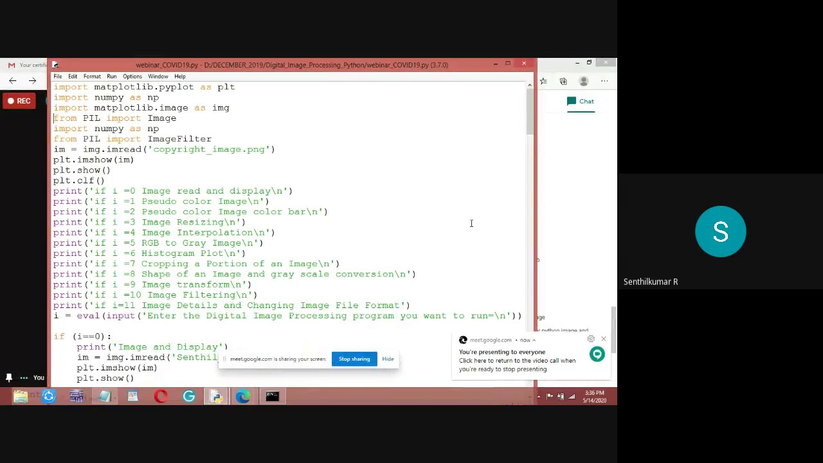
Task: Open Opera browser from the taskbar
Action: click(x=161, y=397)
